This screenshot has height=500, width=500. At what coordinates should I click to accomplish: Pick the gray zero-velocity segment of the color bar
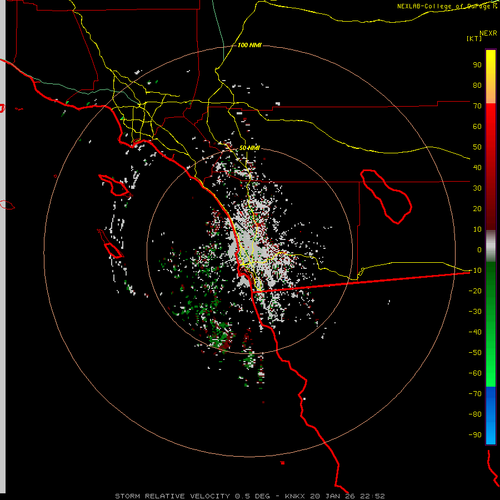coord(491,246)
